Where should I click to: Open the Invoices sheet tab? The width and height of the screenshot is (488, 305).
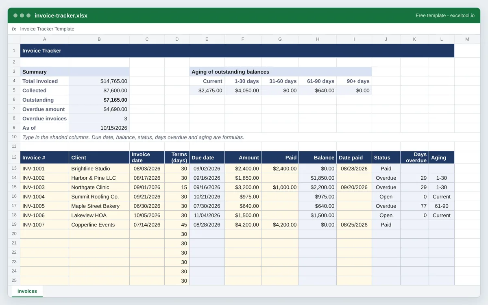pos(27,291)
